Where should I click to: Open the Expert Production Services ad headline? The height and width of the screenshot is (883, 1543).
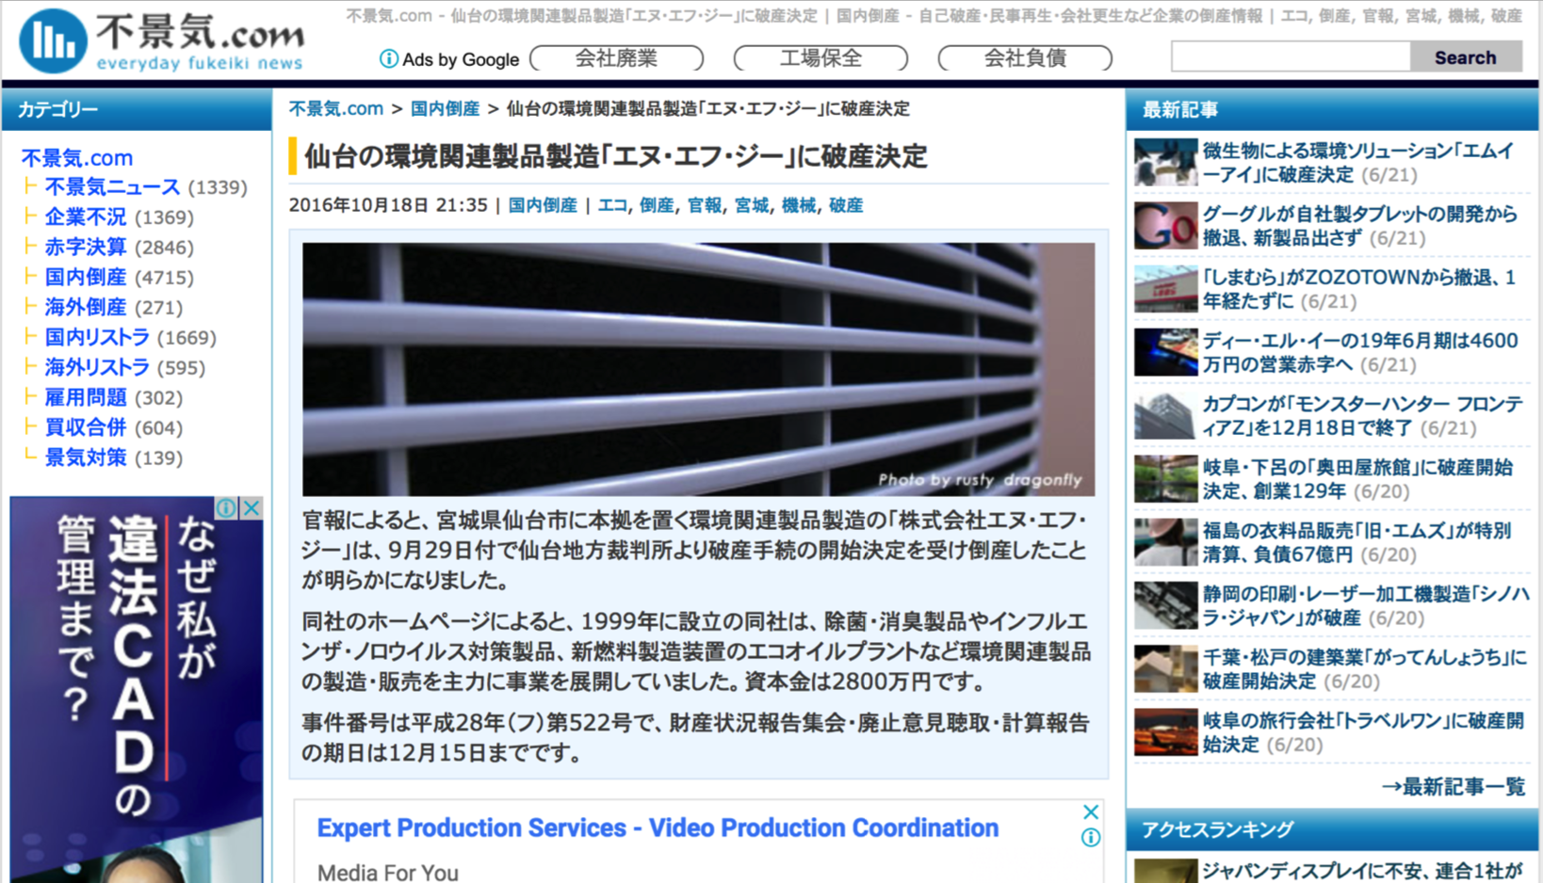658,828
